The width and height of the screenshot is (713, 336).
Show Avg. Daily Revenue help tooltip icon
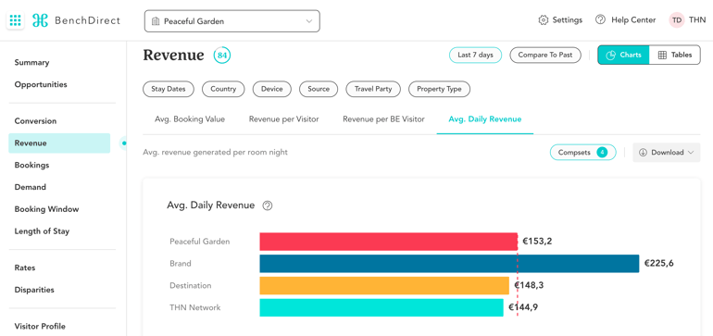pos(268,205)
